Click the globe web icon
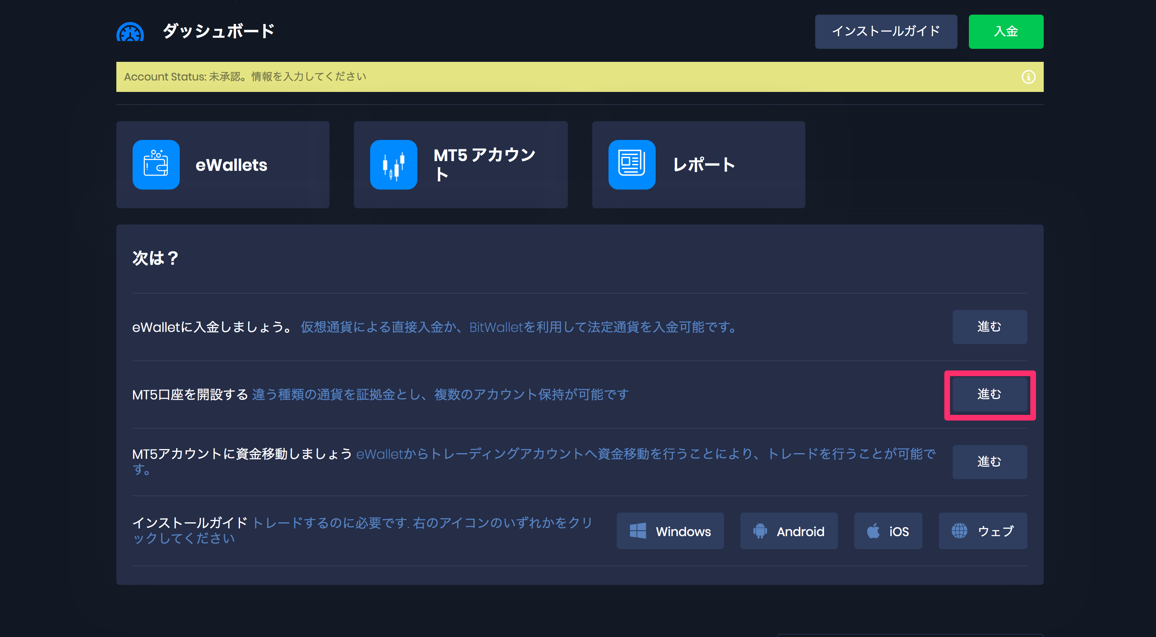 960,531
